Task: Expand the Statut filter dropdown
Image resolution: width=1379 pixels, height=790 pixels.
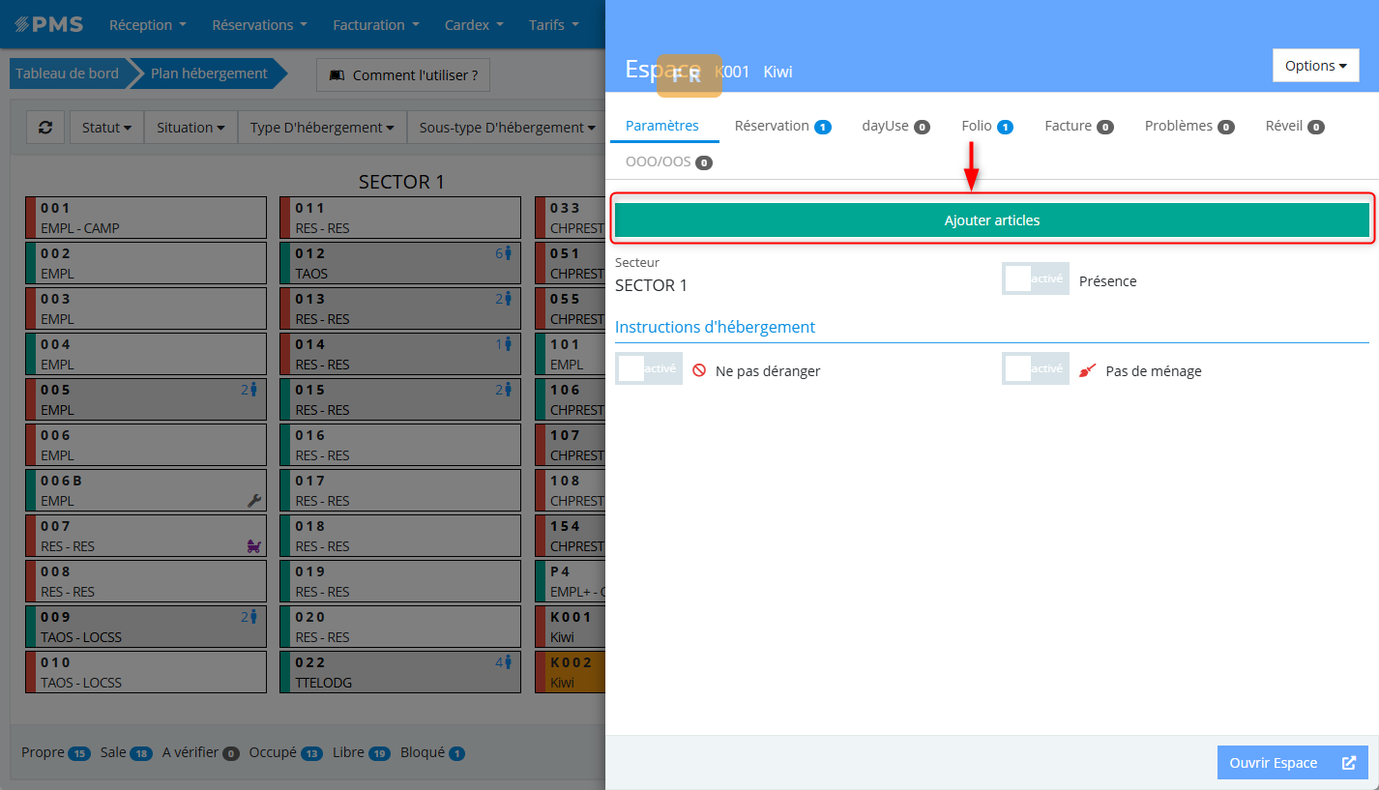Action: (x=106, y=128)
